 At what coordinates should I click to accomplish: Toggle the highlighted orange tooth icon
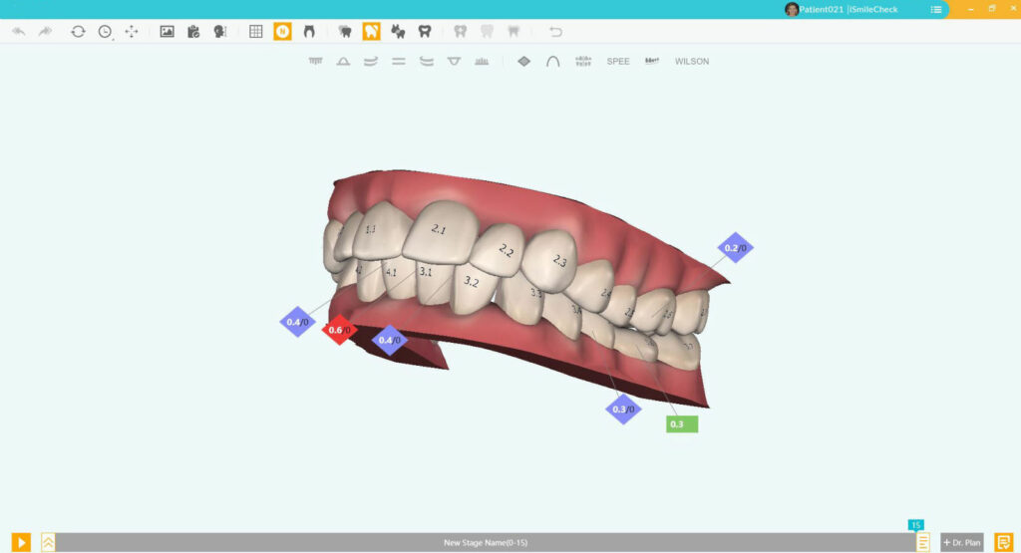point(371,31)
